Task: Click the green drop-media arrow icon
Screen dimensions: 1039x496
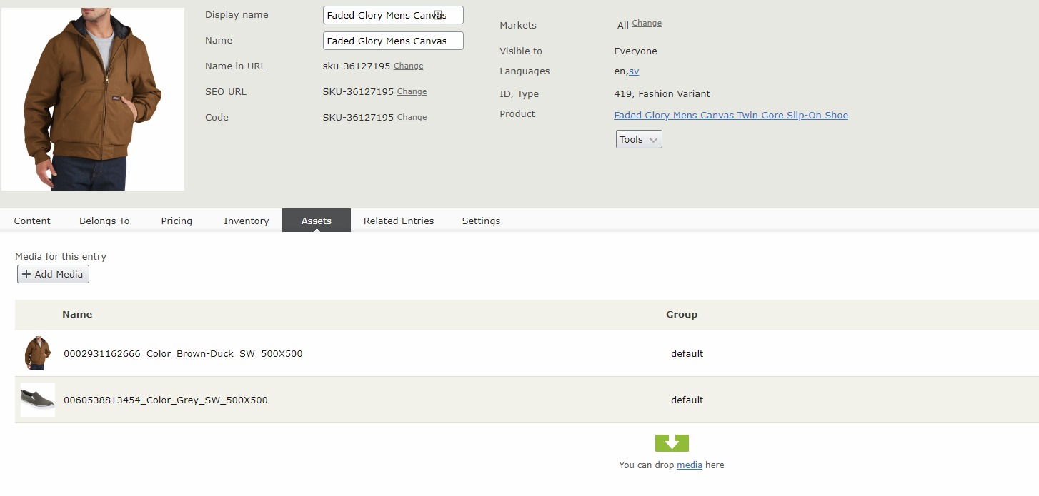Action: point(672,443)
